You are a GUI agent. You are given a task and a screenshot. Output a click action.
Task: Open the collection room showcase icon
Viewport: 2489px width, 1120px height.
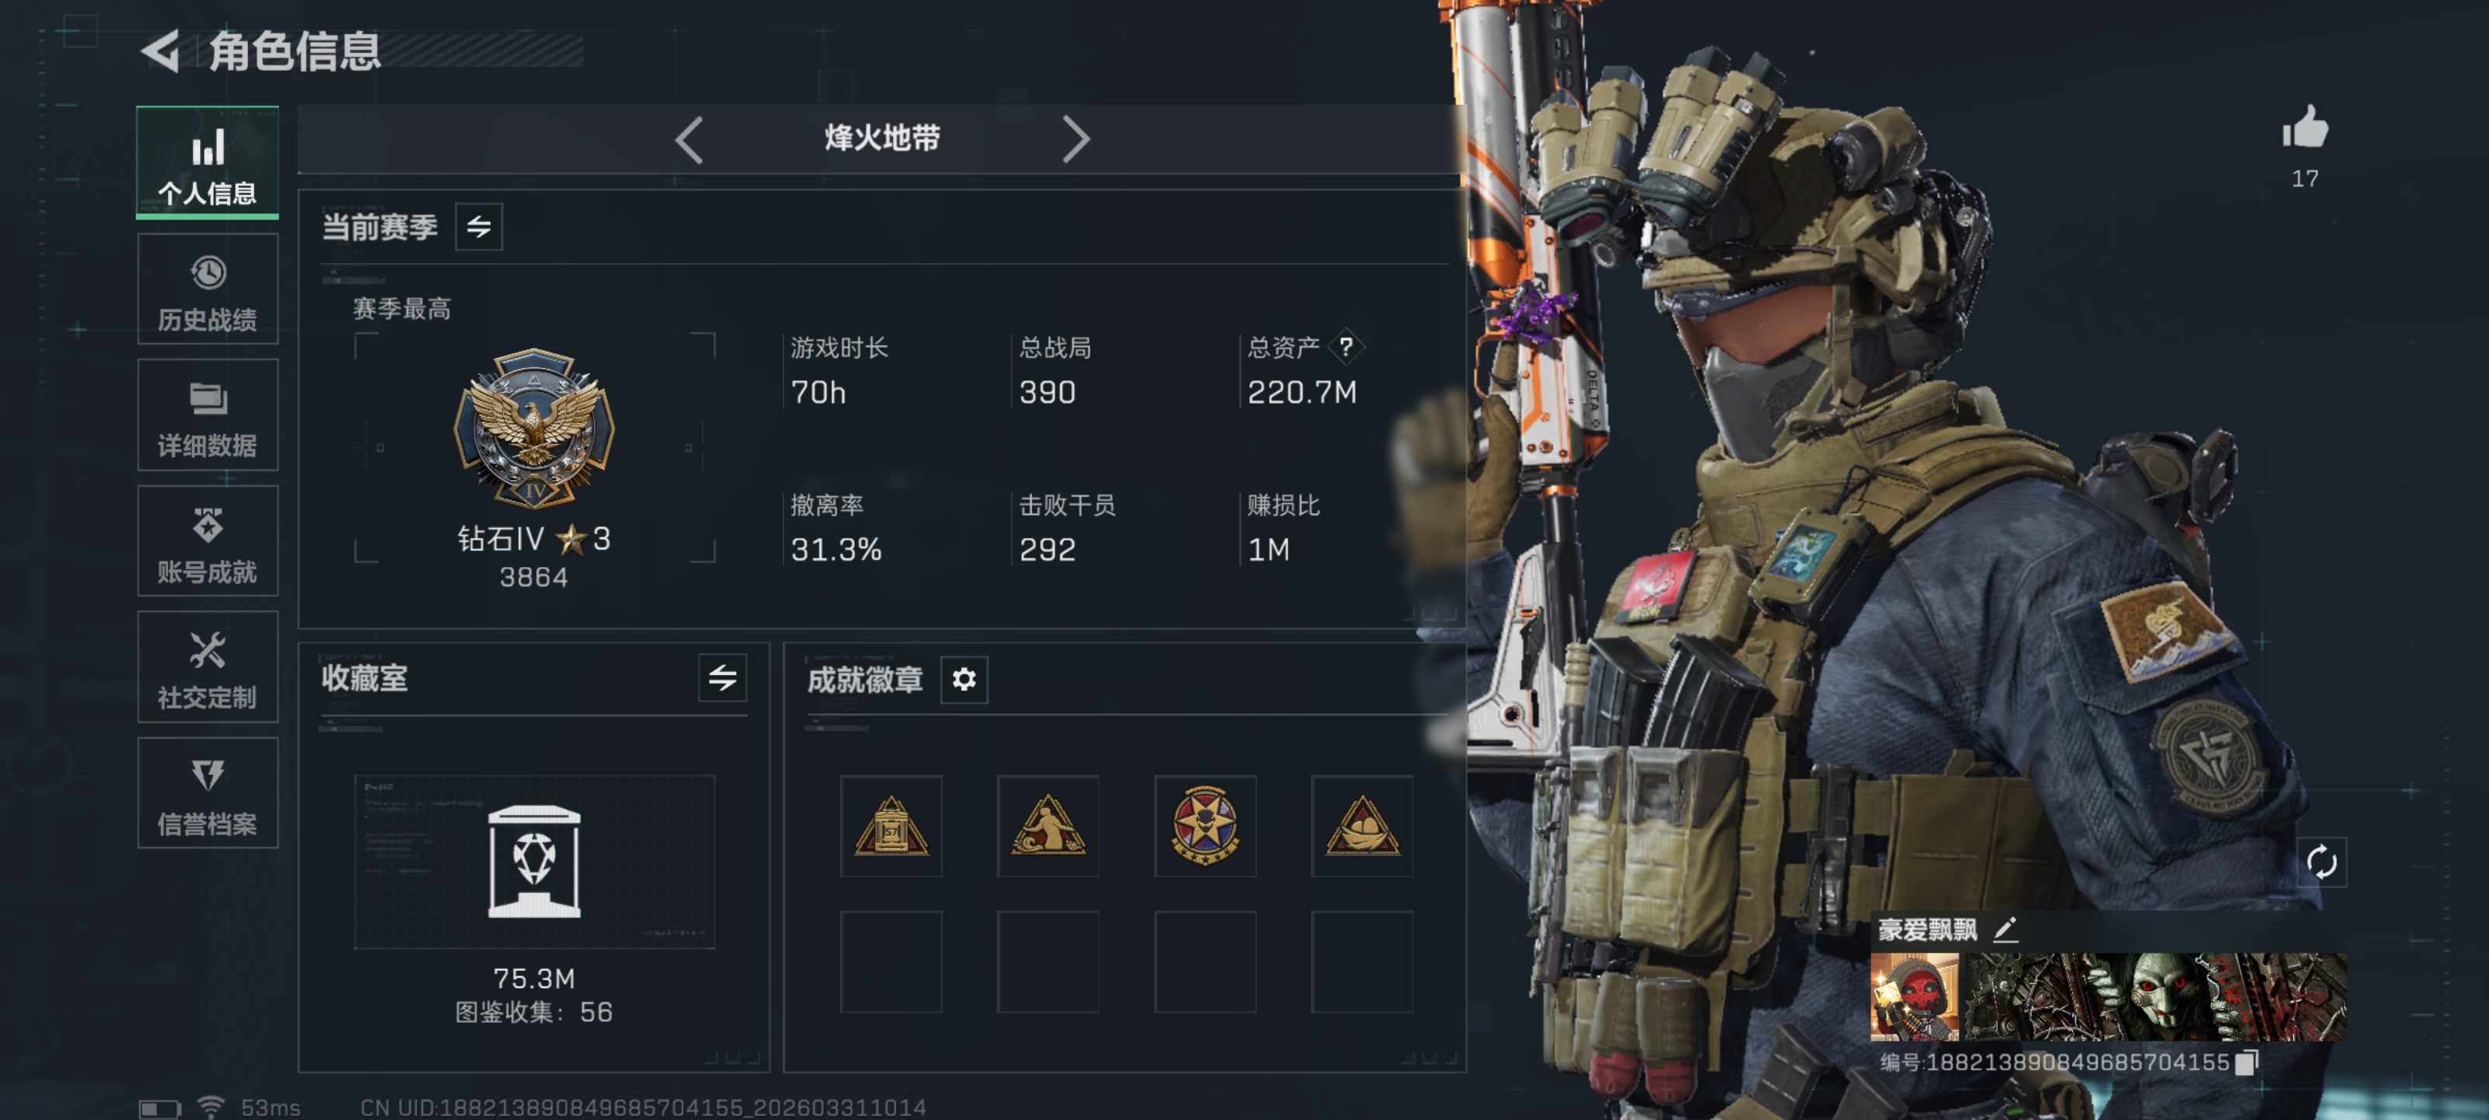534,860
